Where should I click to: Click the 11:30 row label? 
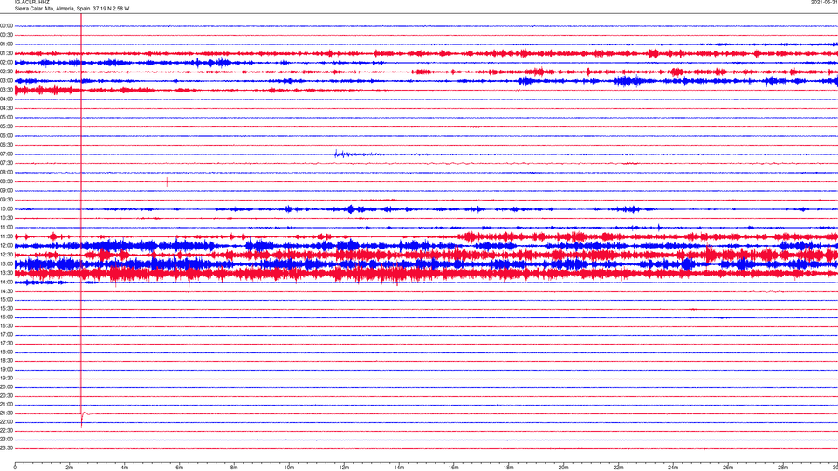point(6,236)
